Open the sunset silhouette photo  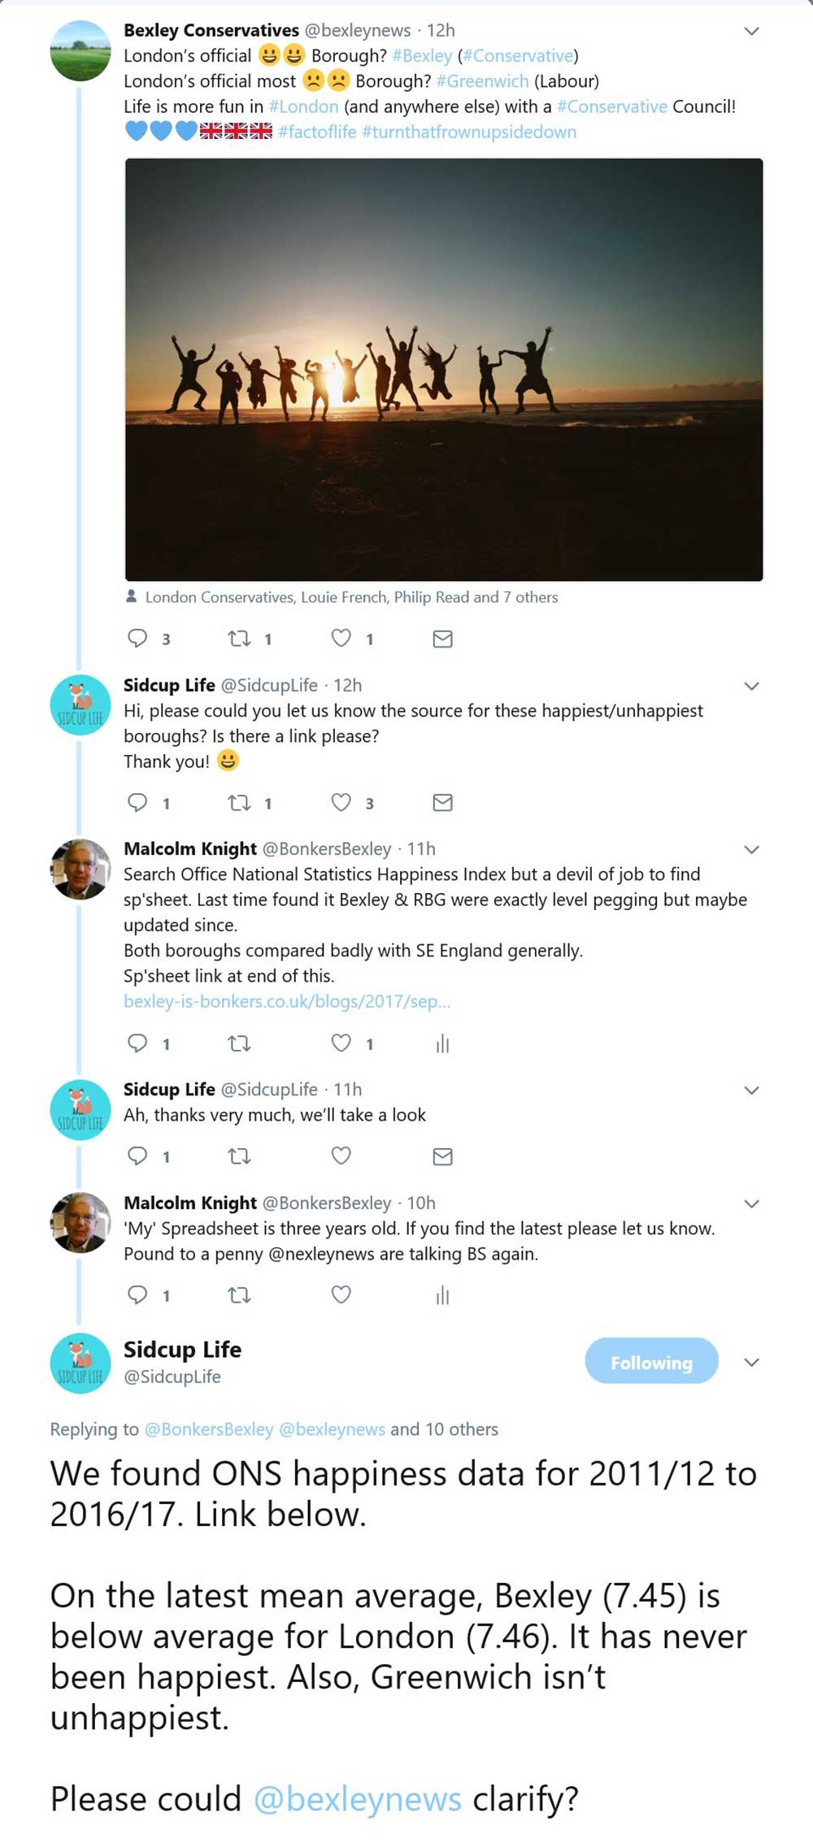click(x=444, y=370)
